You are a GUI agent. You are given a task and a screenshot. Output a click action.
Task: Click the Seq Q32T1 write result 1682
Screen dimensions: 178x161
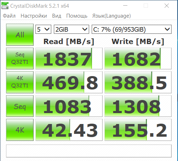[138, 58]
